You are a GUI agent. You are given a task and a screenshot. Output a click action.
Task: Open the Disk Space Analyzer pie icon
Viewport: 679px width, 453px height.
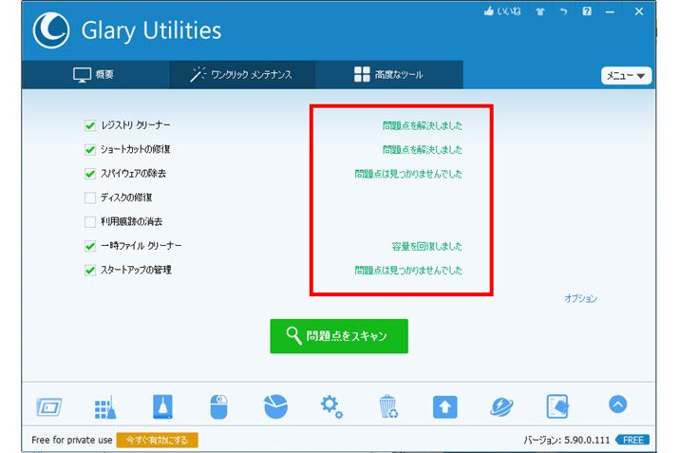point(275,406)
